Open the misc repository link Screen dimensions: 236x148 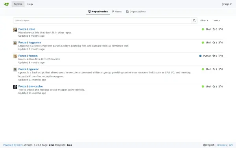(32, 29)
